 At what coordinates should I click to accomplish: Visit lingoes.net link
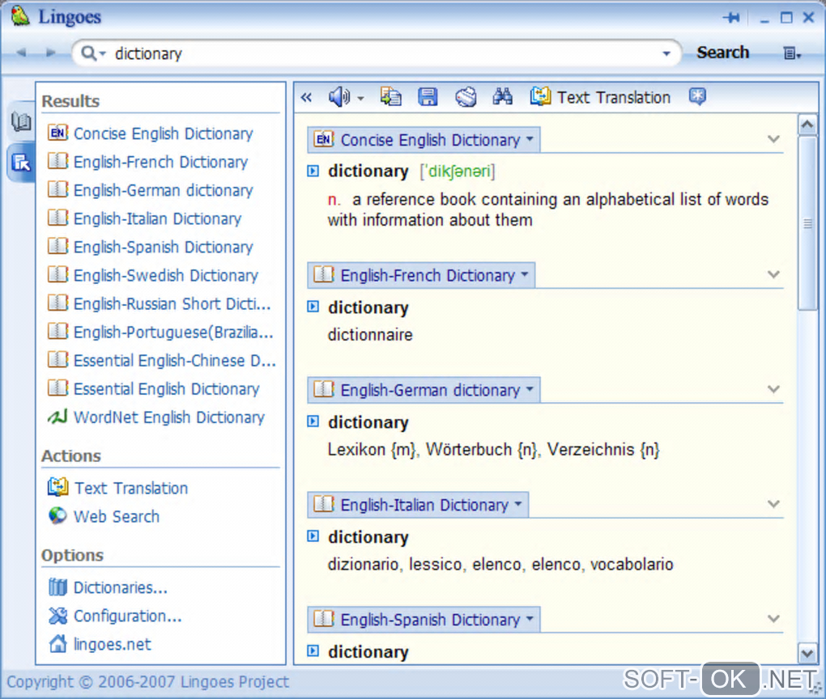(100, 644)
